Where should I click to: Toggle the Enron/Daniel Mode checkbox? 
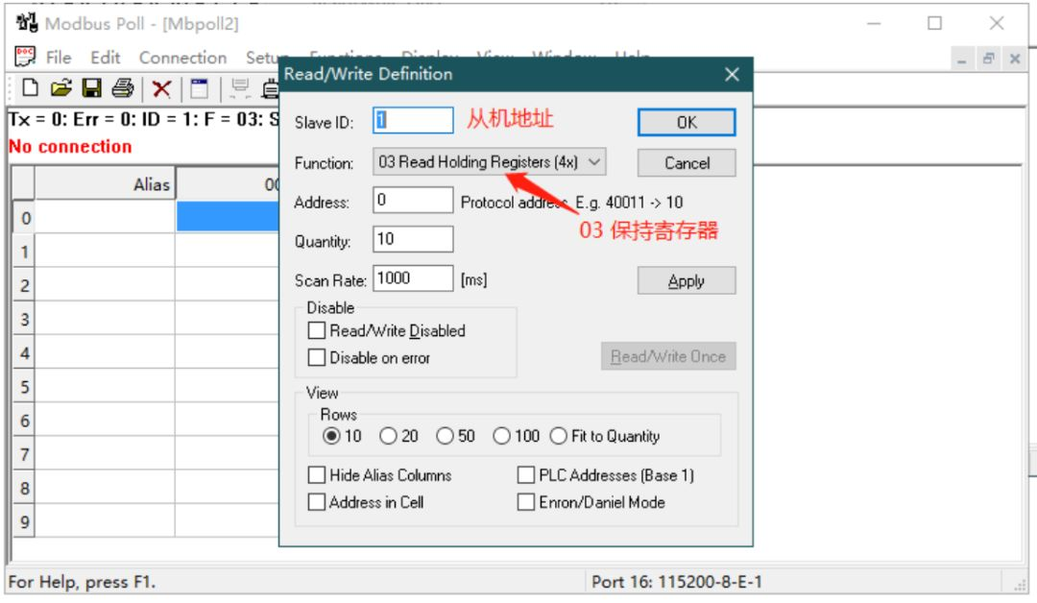pos(526,502)
